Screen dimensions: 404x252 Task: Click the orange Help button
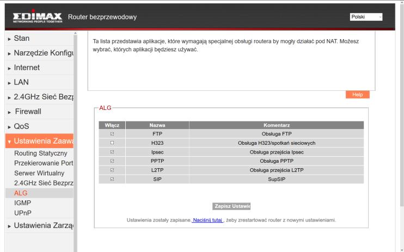[358, 95]
